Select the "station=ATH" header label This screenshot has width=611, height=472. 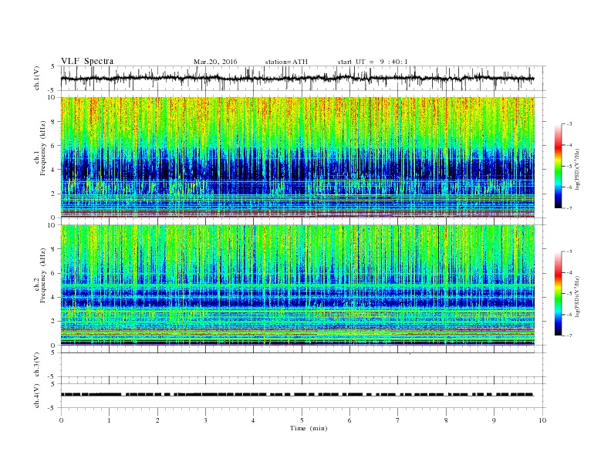286,62
